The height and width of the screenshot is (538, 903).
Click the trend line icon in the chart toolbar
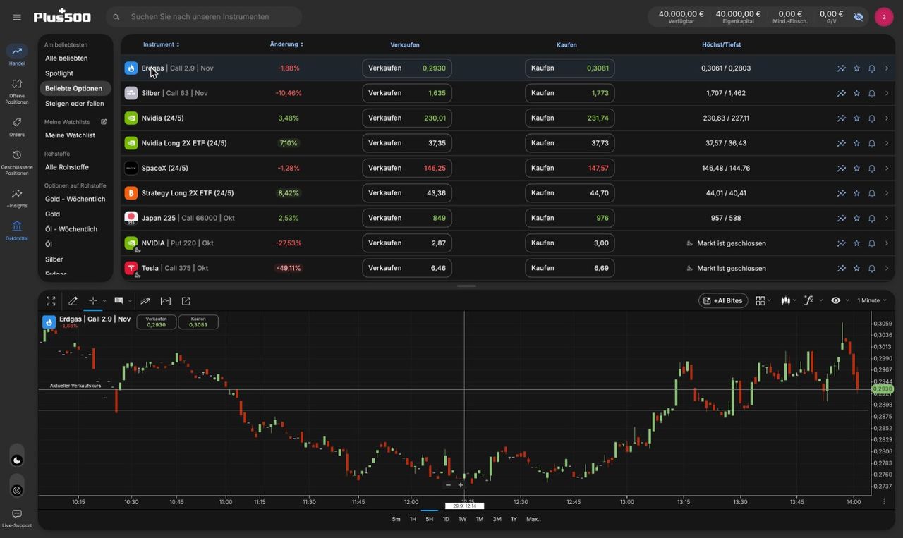coord(145,301)
